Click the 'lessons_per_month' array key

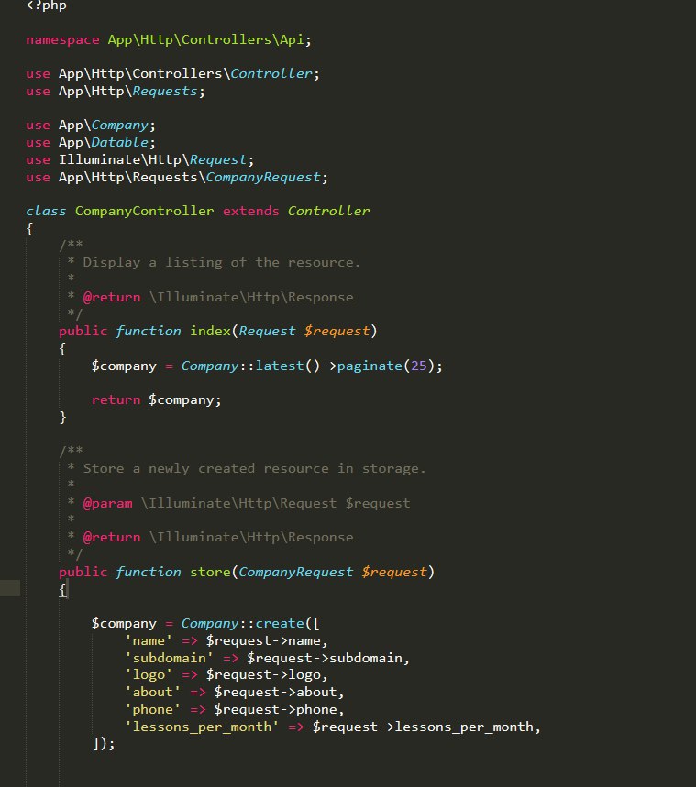(x=202, y=727)
